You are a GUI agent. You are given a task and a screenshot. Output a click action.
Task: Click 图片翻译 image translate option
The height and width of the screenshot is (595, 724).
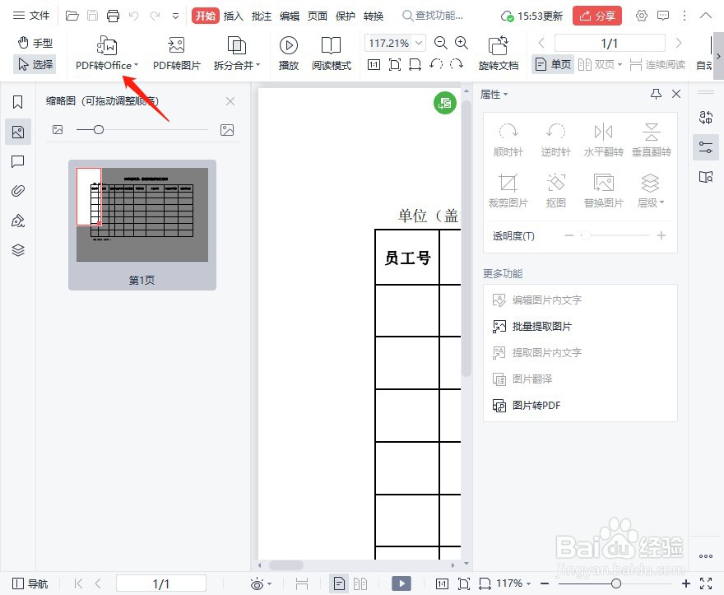[x=522, y=379]
